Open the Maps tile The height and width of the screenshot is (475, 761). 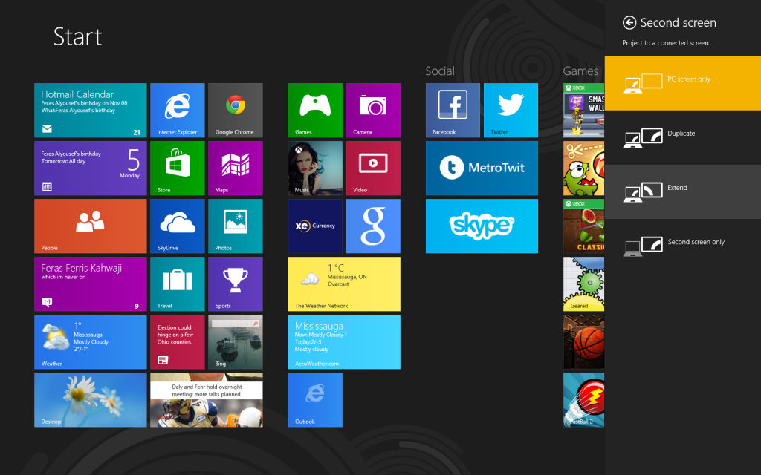236,168
